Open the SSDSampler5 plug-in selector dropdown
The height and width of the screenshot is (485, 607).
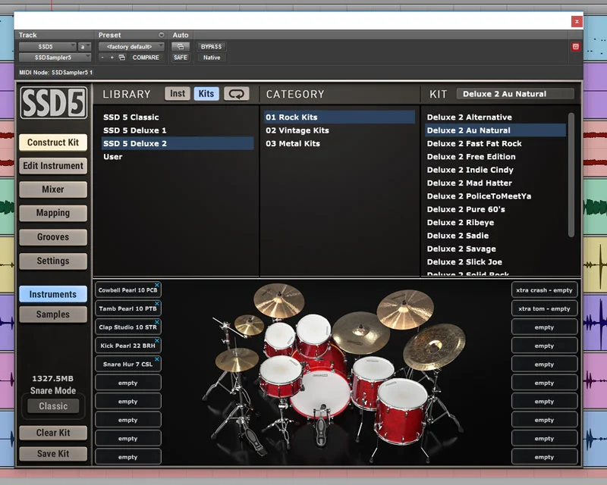[x=55, y=58]
